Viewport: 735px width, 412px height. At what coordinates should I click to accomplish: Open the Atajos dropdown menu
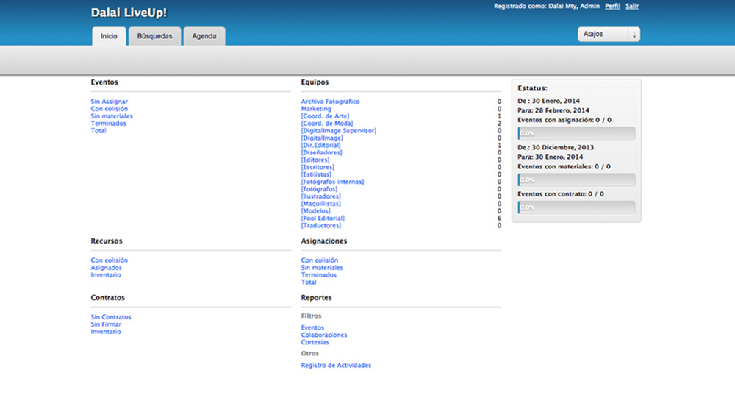[x=603, y=35]
